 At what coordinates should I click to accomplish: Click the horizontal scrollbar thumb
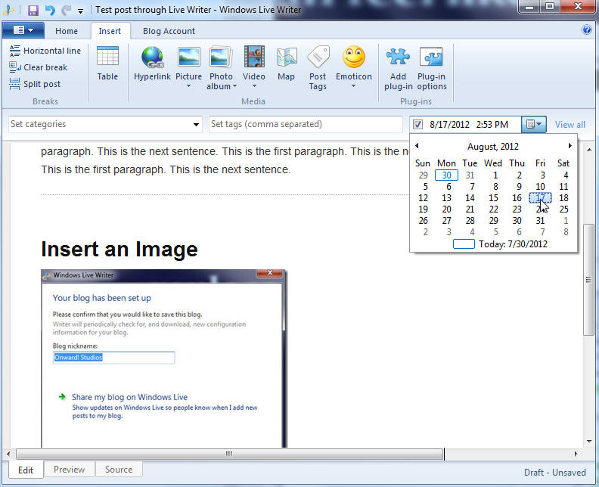[229, 454]
